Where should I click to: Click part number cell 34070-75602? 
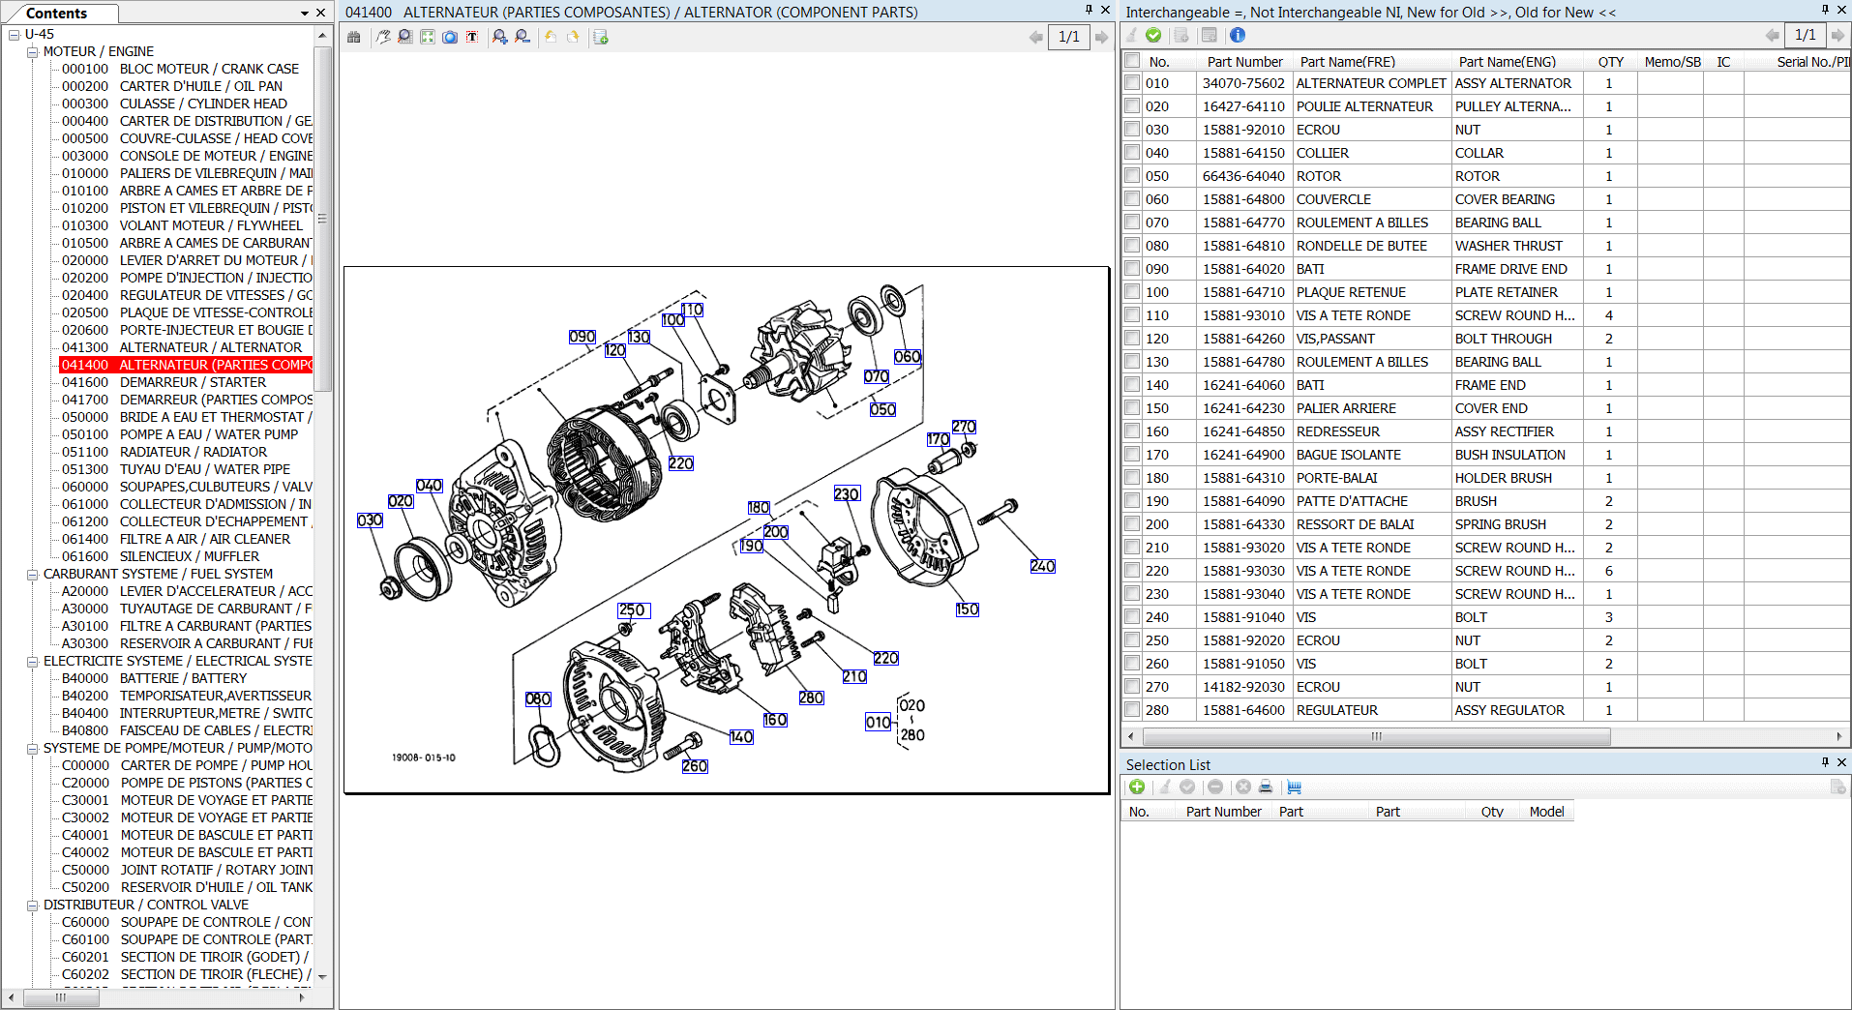click(x=1243, y=83)
